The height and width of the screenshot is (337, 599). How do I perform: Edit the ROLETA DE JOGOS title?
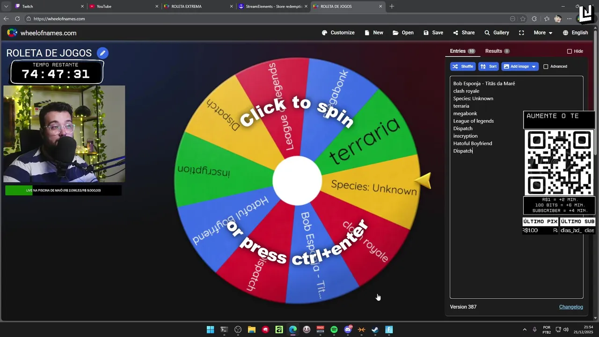(102, 53)
